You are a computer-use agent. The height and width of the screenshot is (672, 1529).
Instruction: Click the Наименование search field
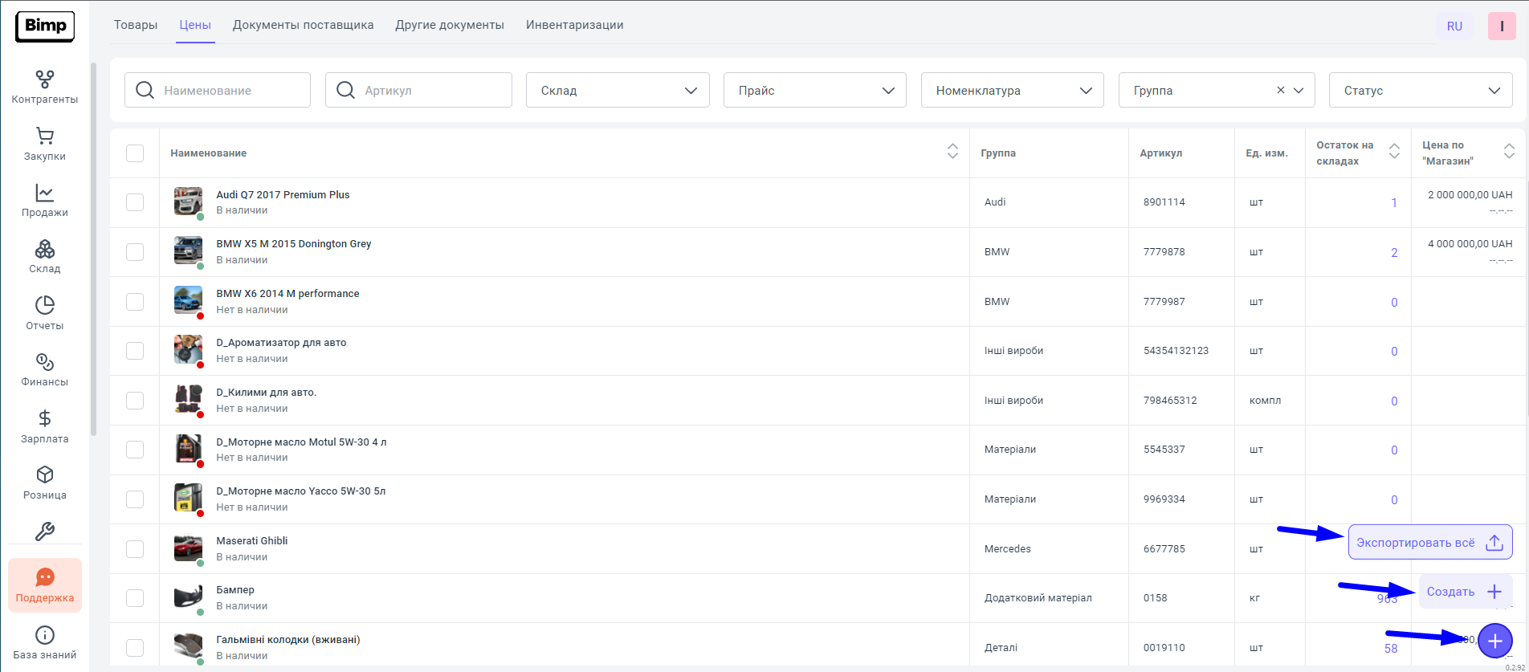pyautogui.click(x=227, y=91)
